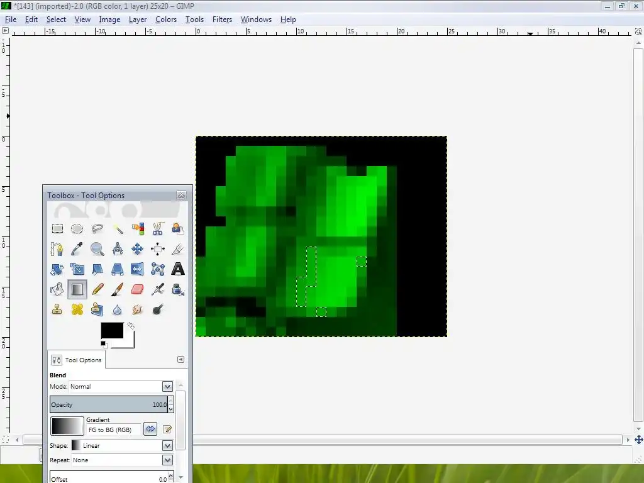This screenshot has width=644, height=483.
Task: Pick the Move tool
Action: pyautogui.click(x=138, y=249)
